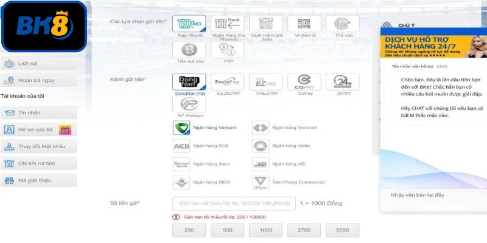Click the red limit warning icon
This screenshot has height=243, width=487.
[x=176, y=217]
